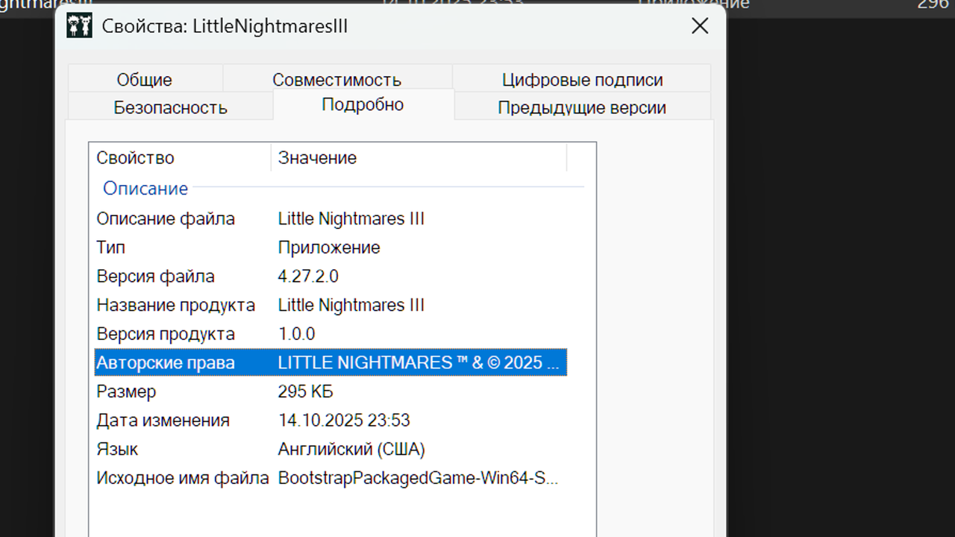Select the Исходное имя файла row
This screenshot has height=537, width=955.
[331, 478]
